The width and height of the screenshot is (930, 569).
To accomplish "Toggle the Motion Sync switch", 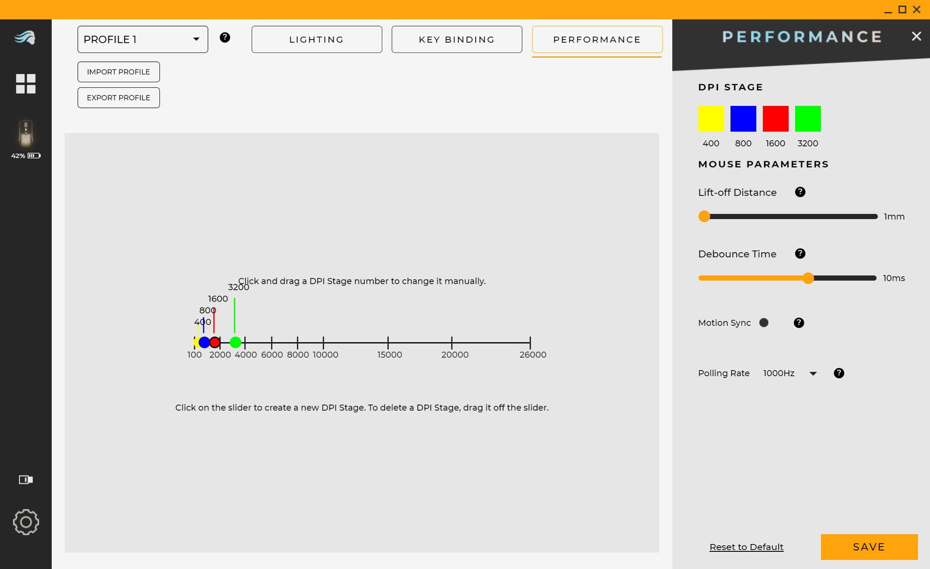I will pyautogui.click(x=764, y=322).
